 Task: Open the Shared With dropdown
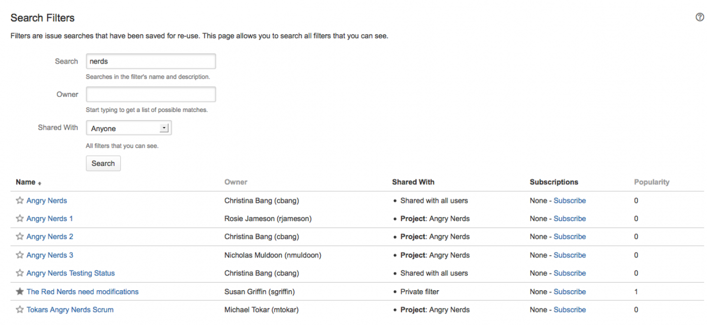pos(129,128)
